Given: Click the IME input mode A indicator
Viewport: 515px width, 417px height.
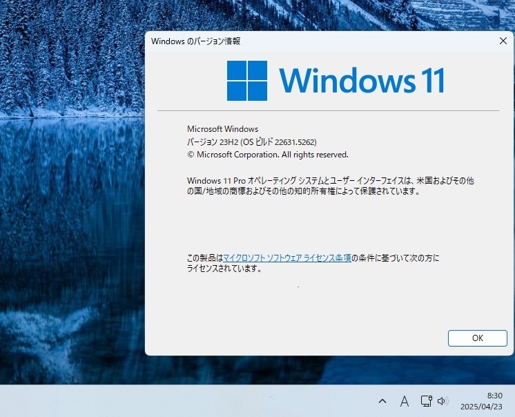Looking at the screenshot, I should tap(405, 401).
